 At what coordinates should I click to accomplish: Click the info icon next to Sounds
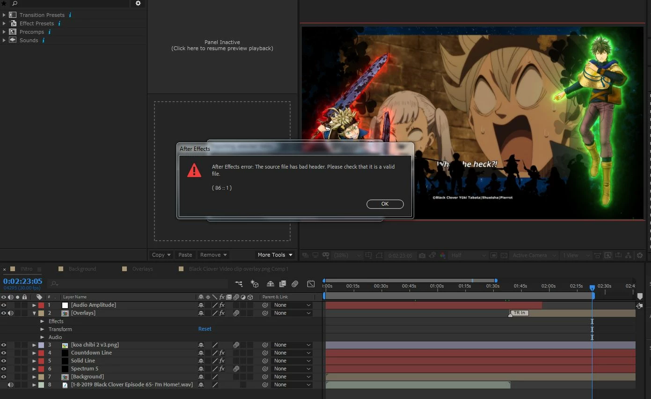44,40
